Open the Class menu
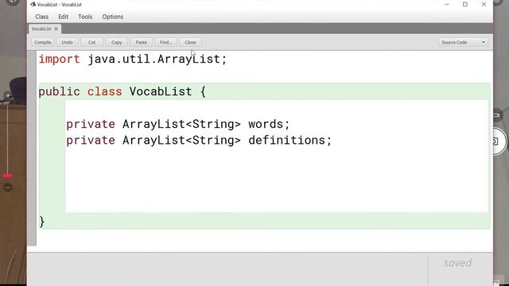The image size is (509, 286). [42, 17]
